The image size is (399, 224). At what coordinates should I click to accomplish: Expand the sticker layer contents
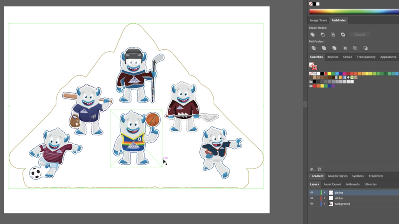(324, 198)
